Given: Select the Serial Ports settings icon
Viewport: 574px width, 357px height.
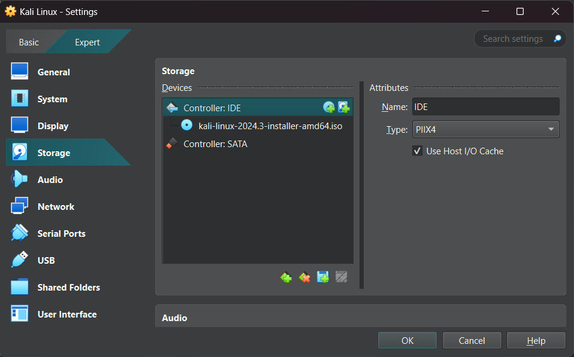Looking at the screenshot, I should tap(19, 233).
